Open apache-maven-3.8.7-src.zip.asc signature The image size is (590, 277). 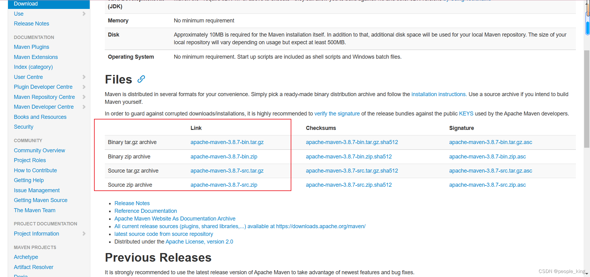(x=487, y=185)
